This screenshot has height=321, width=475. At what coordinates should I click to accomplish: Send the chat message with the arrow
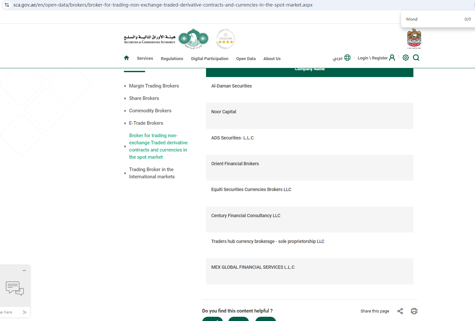point(25,312)
